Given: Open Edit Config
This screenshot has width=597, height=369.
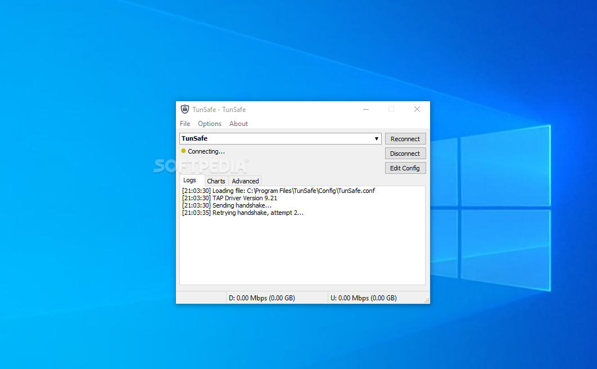Looking at the screenshot, I should click(405, 168).
